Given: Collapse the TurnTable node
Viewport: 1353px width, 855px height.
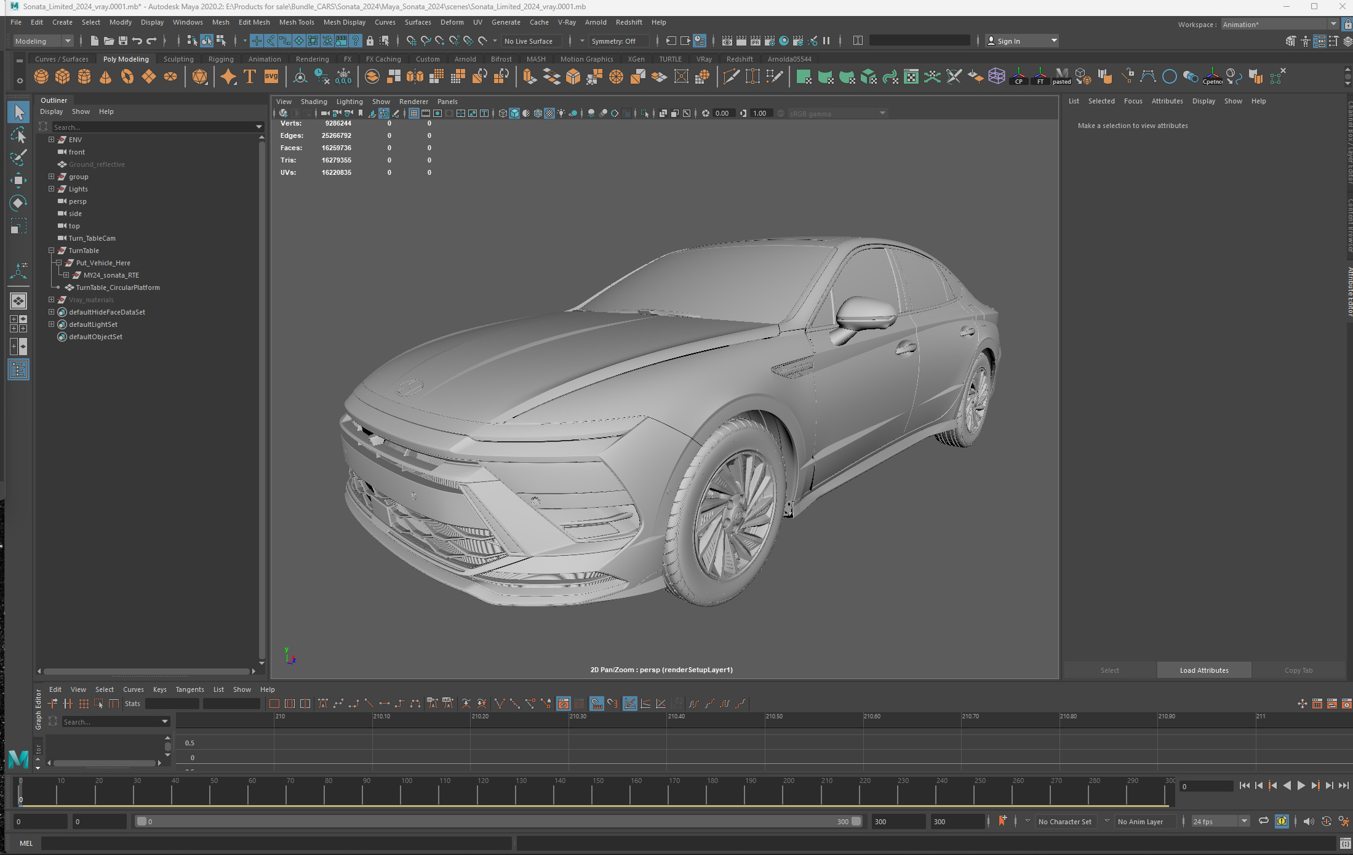Looking at the screenshot, I should (x=52, y=251).
